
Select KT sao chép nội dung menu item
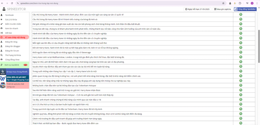coord(15,37)
